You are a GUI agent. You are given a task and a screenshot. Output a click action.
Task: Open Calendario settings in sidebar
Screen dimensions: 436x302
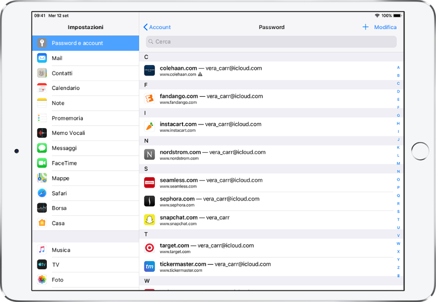pyautogui.click(x=66, y=88)
